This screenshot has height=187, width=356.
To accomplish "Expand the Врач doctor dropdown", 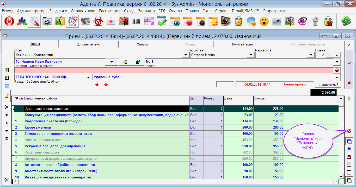I will [186, 55].
